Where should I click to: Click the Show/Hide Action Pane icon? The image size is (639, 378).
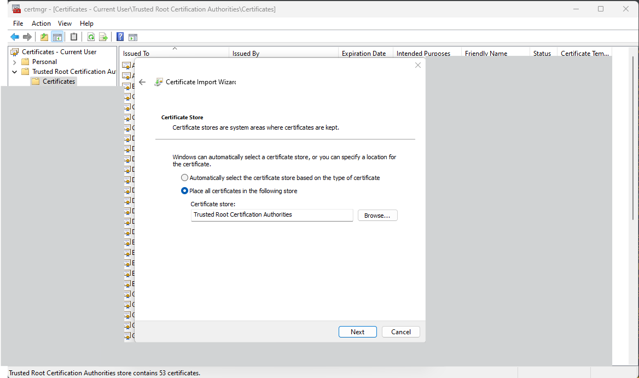132,37
